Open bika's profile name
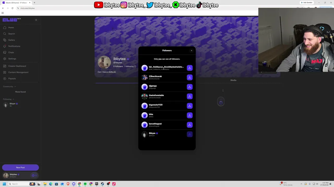The image size is (334, 187). tap(151, 114)
